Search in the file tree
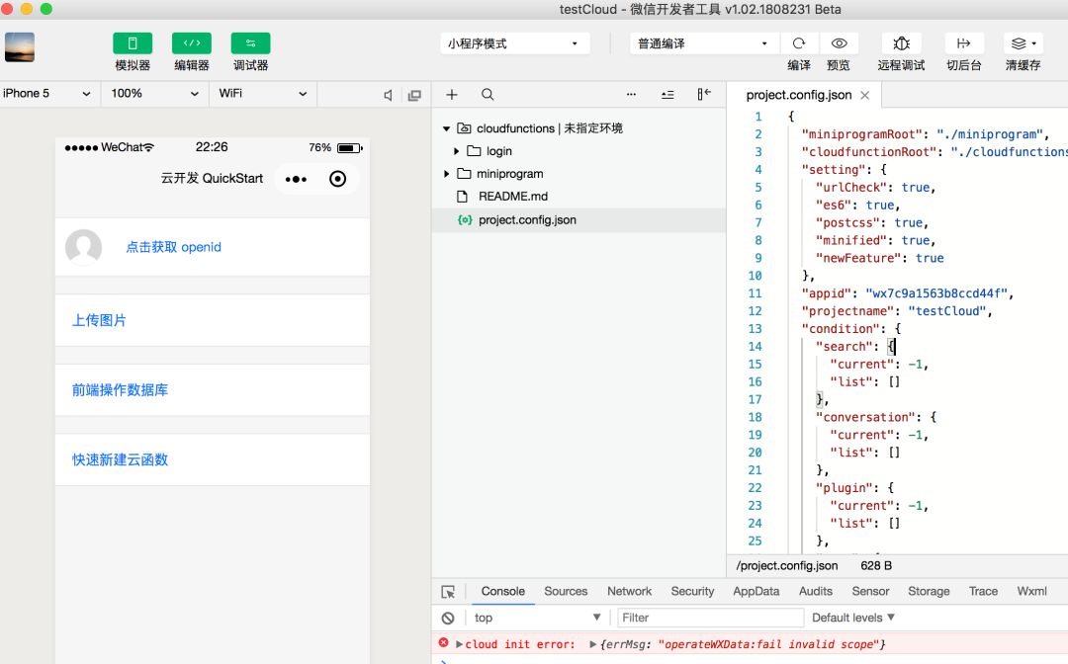Viewport: 1068px width, 664px height. tap(488, 95)
